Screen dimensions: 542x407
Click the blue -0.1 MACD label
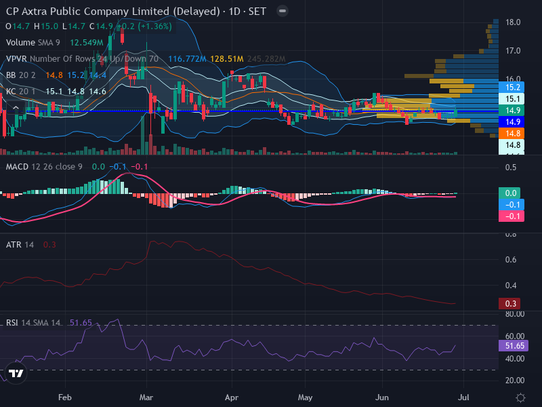coord(512,205)
